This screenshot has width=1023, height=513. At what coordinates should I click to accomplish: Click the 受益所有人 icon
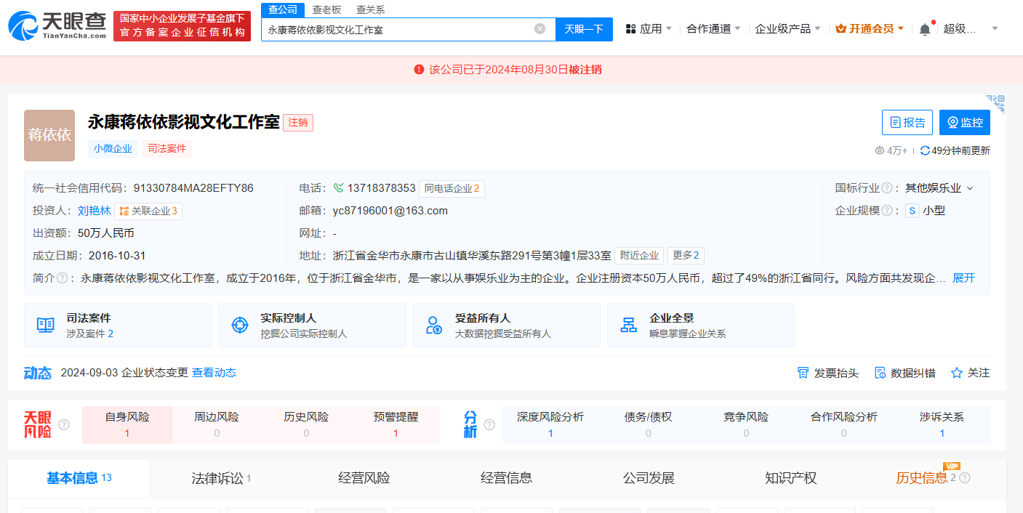pyautogui.click(x=433, y=325)
